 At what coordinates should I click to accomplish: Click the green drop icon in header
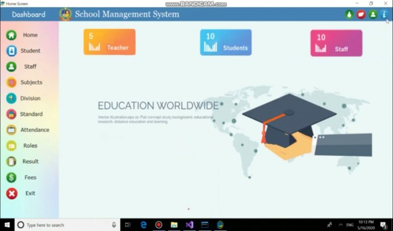click(349, 14)
